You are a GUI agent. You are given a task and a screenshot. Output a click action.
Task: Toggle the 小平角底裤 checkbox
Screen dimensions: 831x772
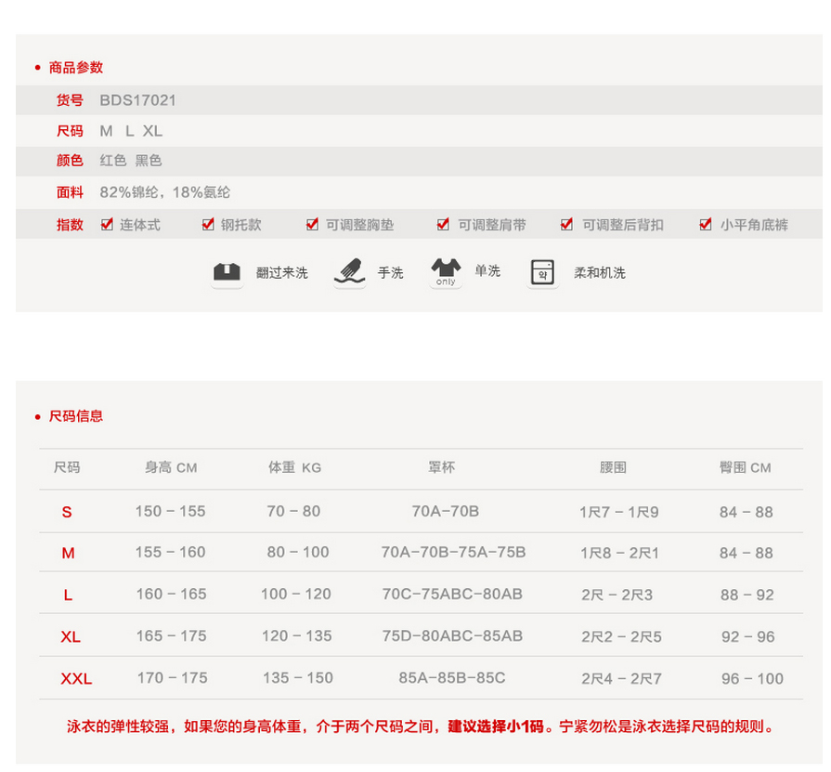tap(708, 224)
